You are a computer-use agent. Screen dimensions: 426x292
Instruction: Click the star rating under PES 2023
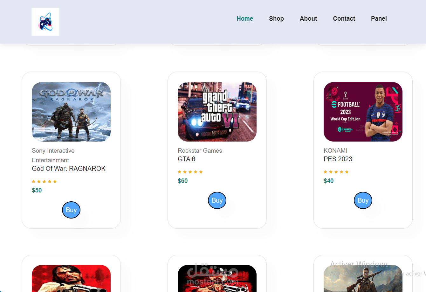[x=336, y=172]
